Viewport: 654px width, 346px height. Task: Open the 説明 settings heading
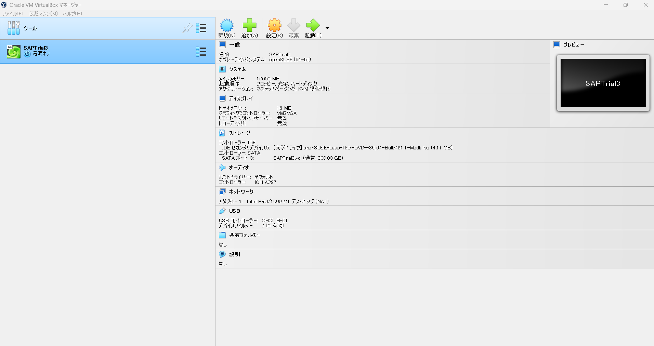235,254
